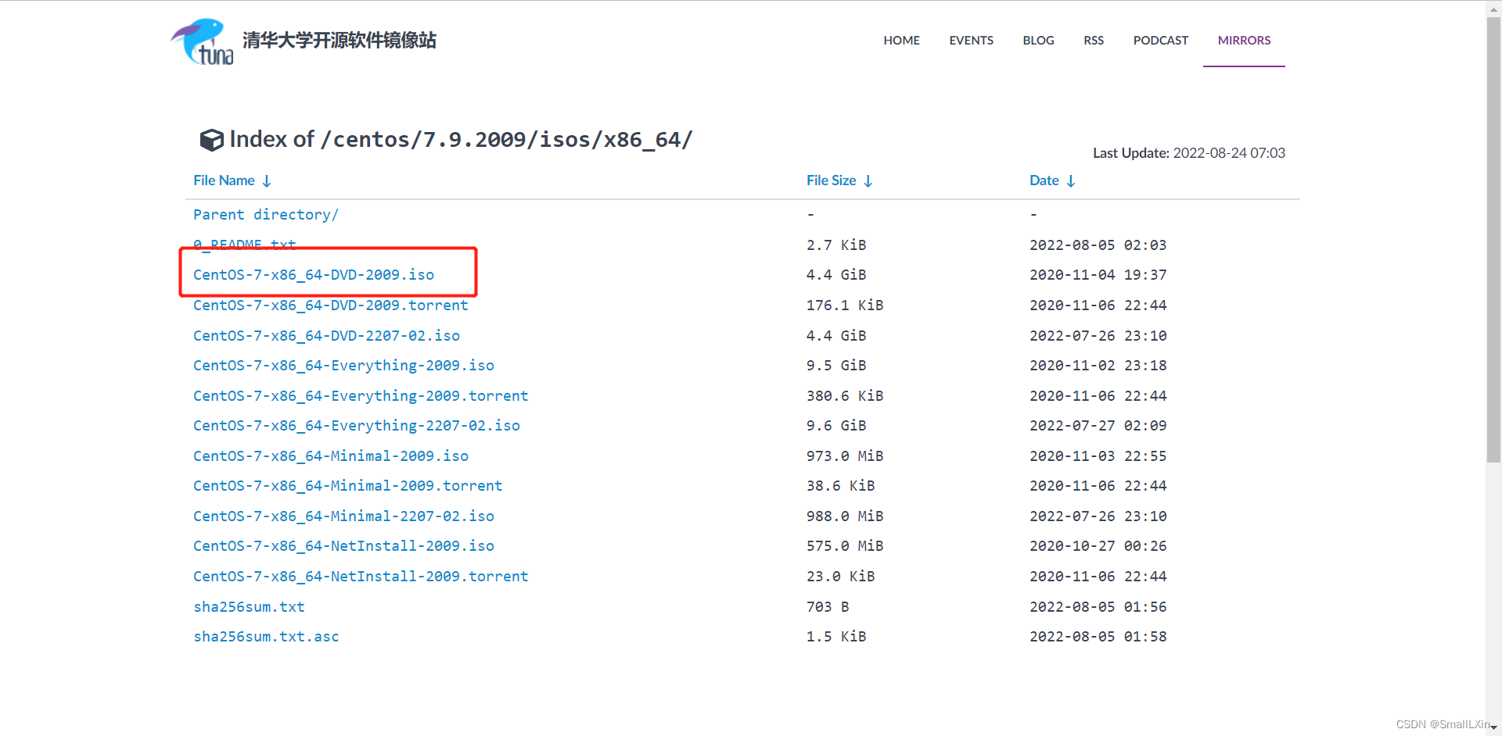1502x736 pixels.
Task: Download CentOS-7-x86_64-Everything-2009.torrent
Action: 361,396
